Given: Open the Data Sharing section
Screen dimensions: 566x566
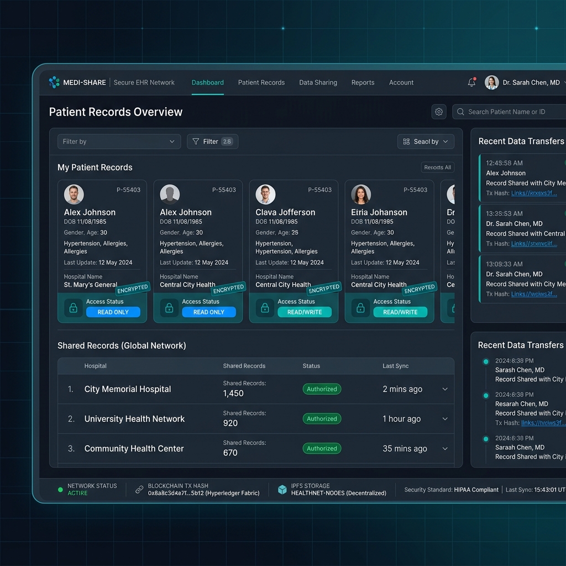Looking at the screenshot, I should click(x=318, y=82).
